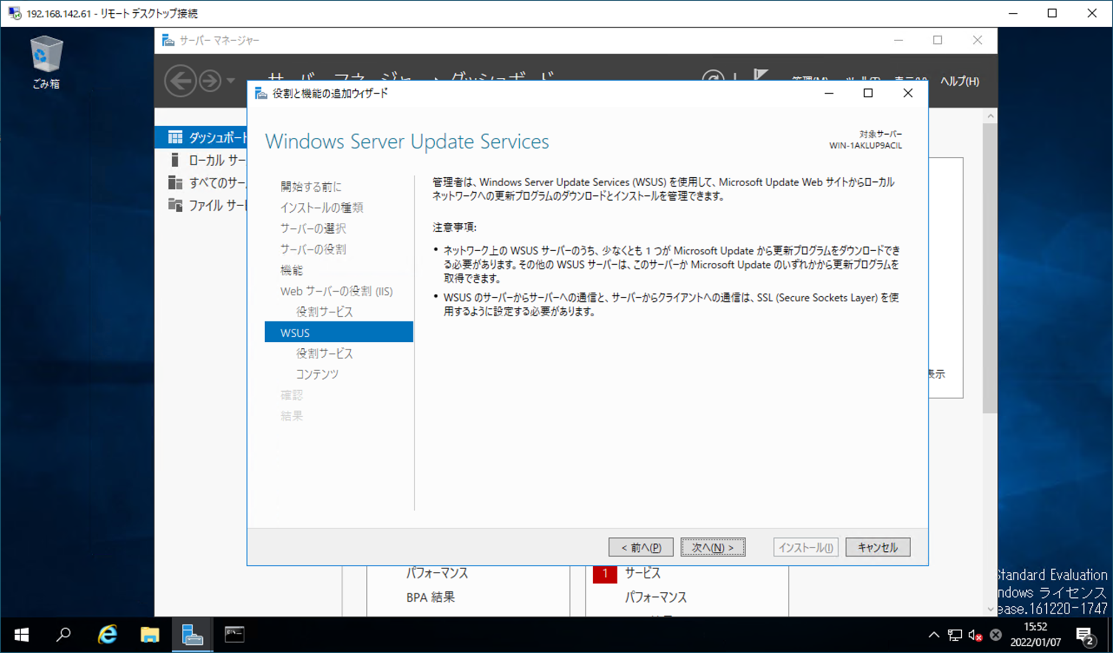The image size is (1113, 653).
Task: Click the 次へ(N) button
Action: (713, 547)
